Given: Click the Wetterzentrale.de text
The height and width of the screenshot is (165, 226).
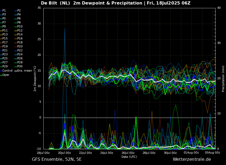Looking at the screenshot, I should (x=192, y=159).
